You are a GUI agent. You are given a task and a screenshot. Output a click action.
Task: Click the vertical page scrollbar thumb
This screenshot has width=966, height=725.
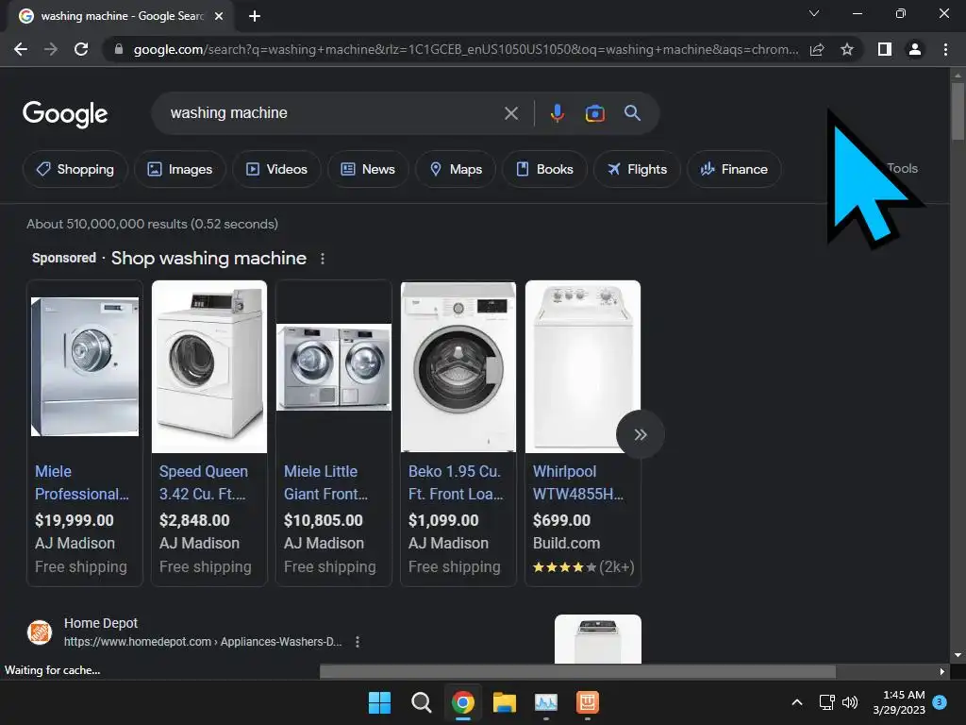(x=958, y=111)
